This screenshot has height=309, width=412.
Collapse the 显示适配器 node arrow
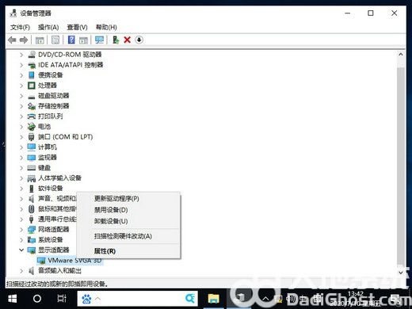[21, 250]
